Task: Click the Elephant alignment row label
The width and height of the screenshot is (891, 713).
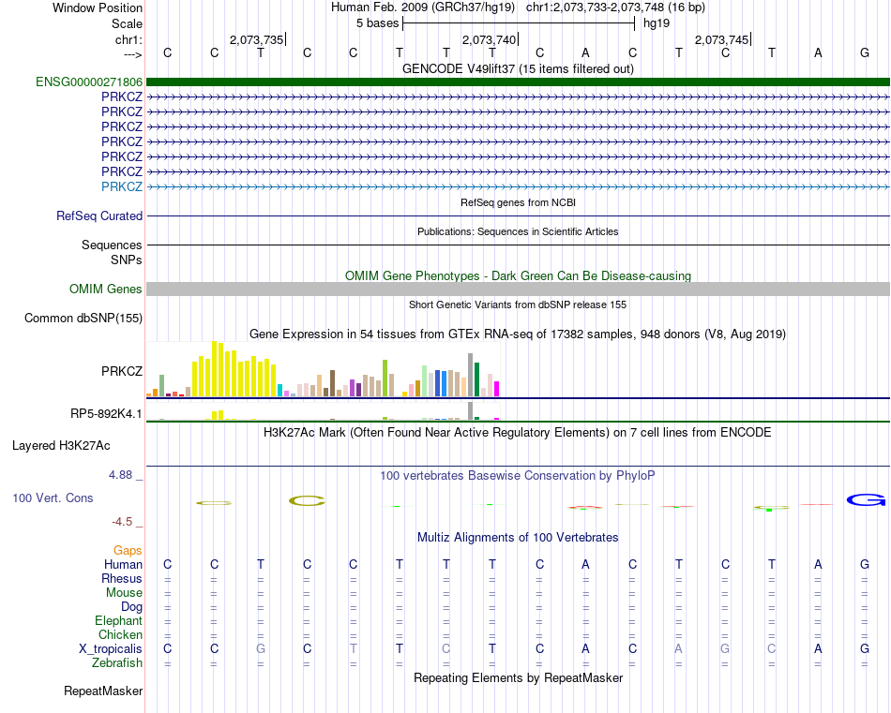Action: (119, 620)
